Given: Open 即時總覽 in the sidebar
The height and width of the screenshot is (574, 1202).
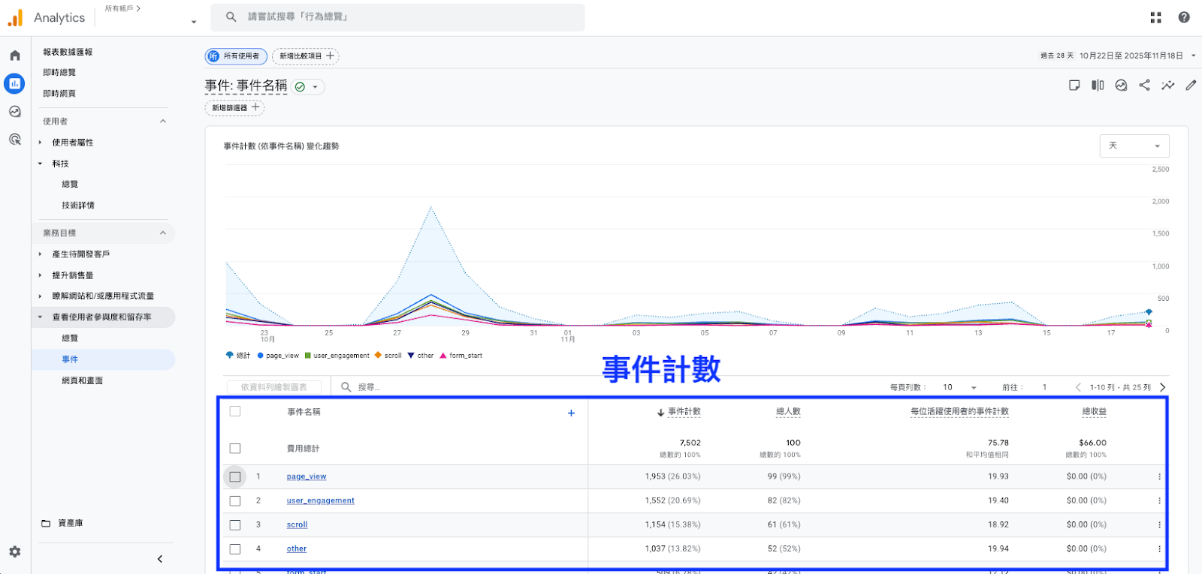Looking at the screenshot, I should click(59, 73).
